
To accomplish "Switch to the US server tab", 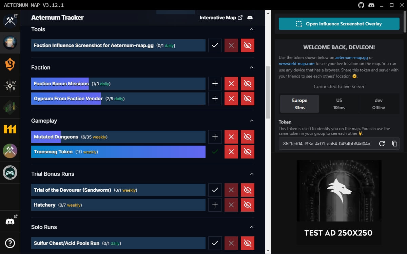I will tap(339, 104).
